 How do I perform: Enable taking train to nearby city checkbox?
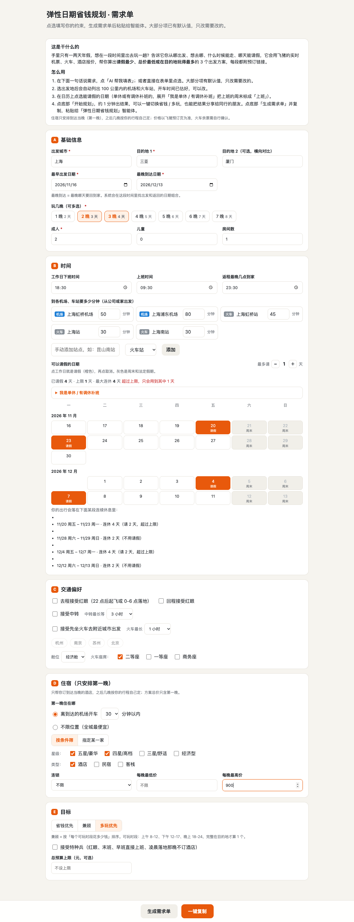tap(55, 629)
